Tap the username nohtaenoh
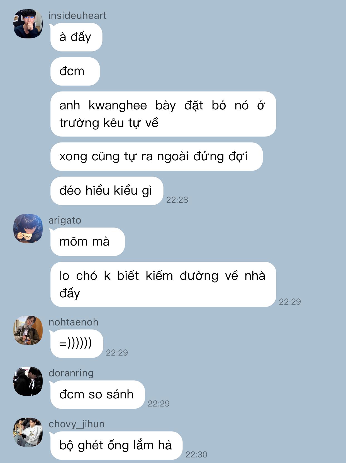 [x=74, y=322]
